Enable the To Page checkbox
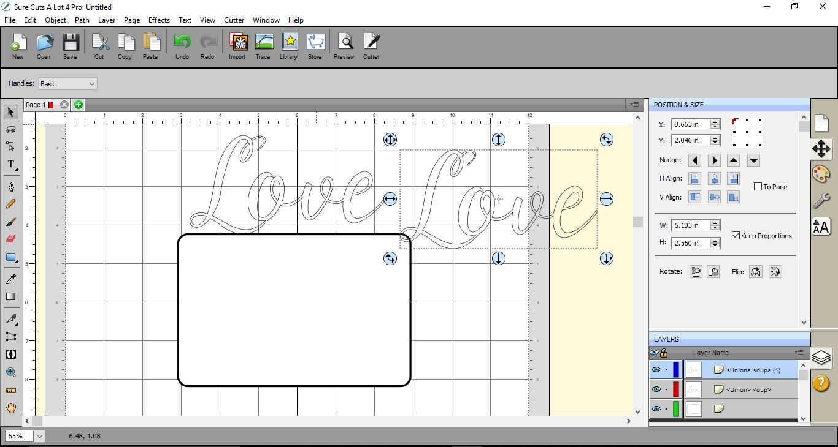This screenshot has width=838, height=447. [758, 187]
